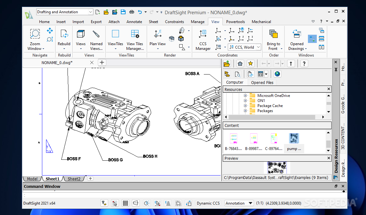Select the translucent cube render icon
Viewport: 366px width, 215px height.
click(x=172, y=39)
